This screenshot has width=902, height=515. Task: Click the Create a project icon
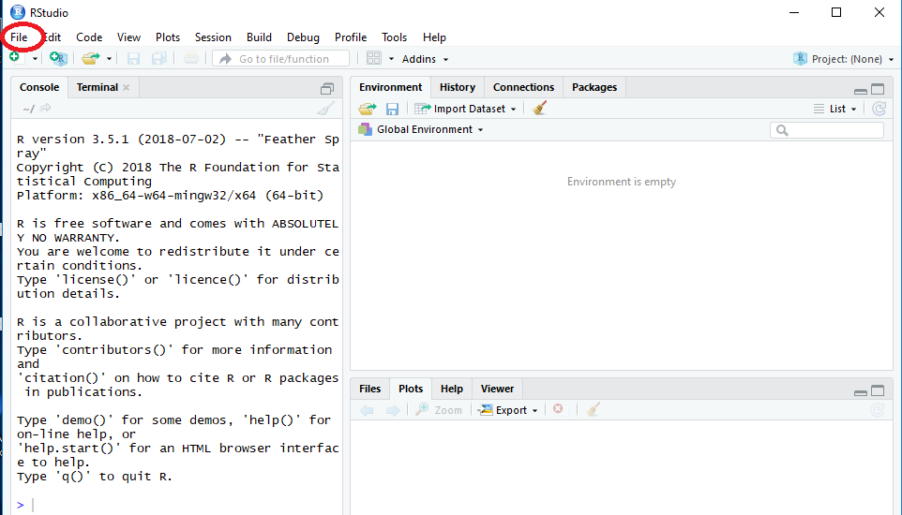pos(58,58)
